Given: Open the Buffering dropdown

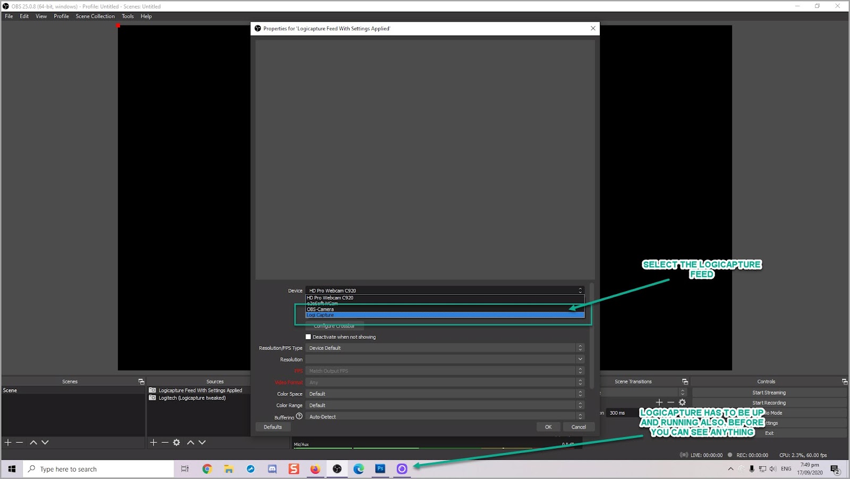Looking at the screenshot, I should click(x=445, y=417).
